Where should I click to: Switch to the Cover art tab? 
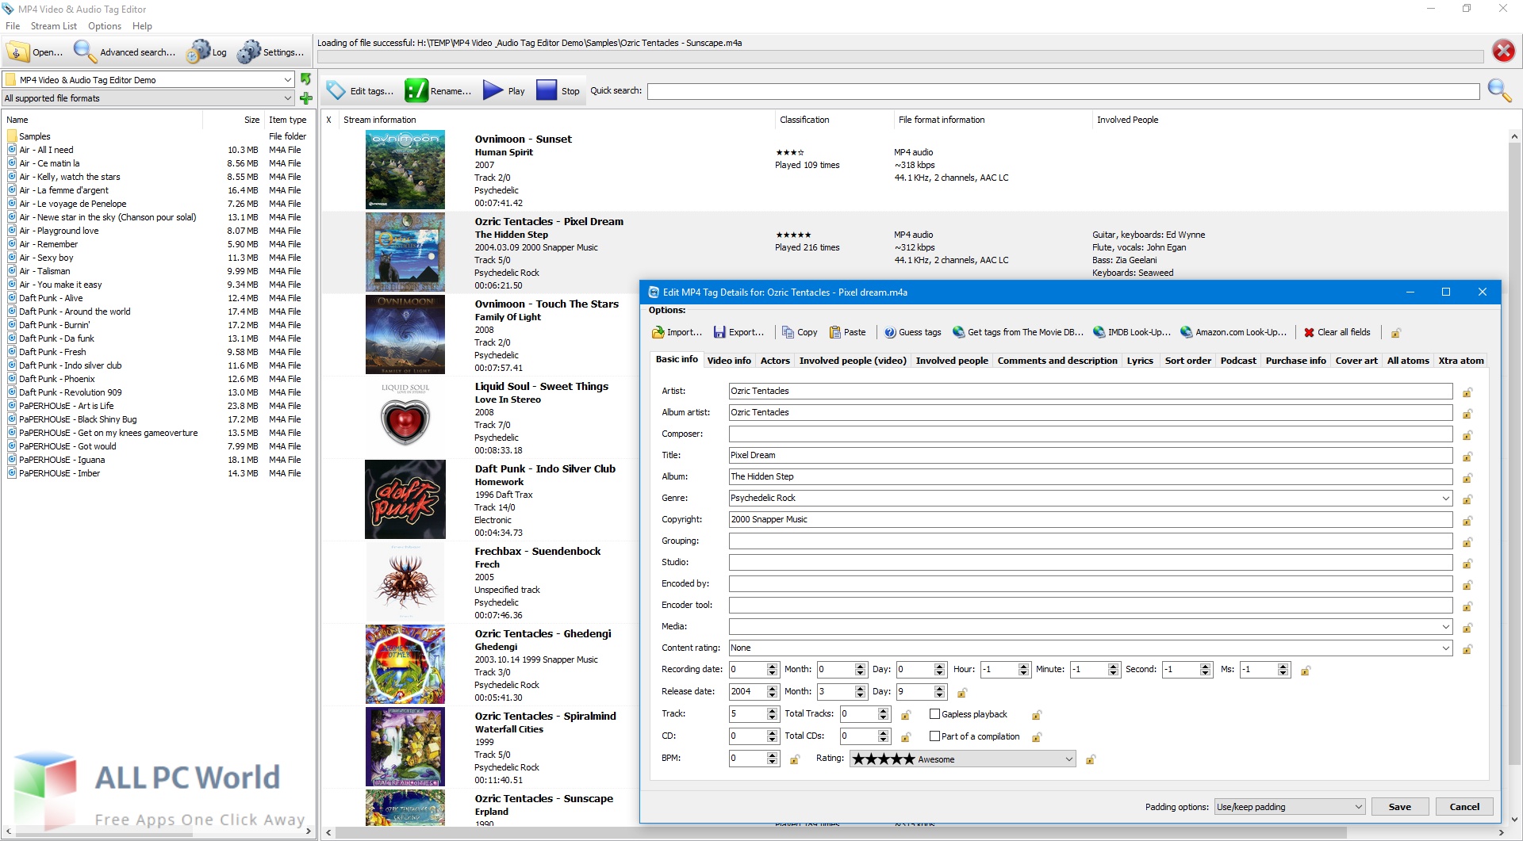point(1356,361)
